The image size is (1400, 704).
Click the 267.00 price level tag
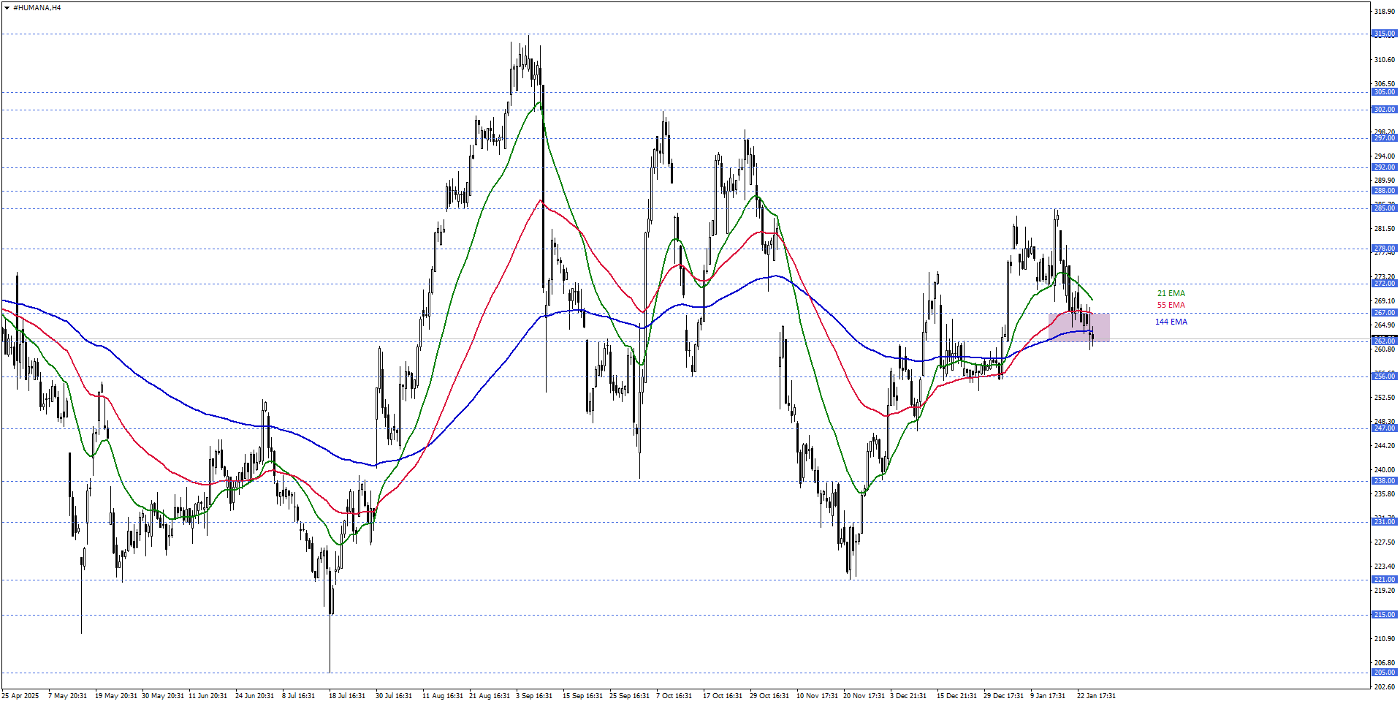pos(1384,313)
